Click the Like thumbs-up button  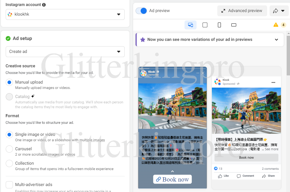[x=223, y=176]
